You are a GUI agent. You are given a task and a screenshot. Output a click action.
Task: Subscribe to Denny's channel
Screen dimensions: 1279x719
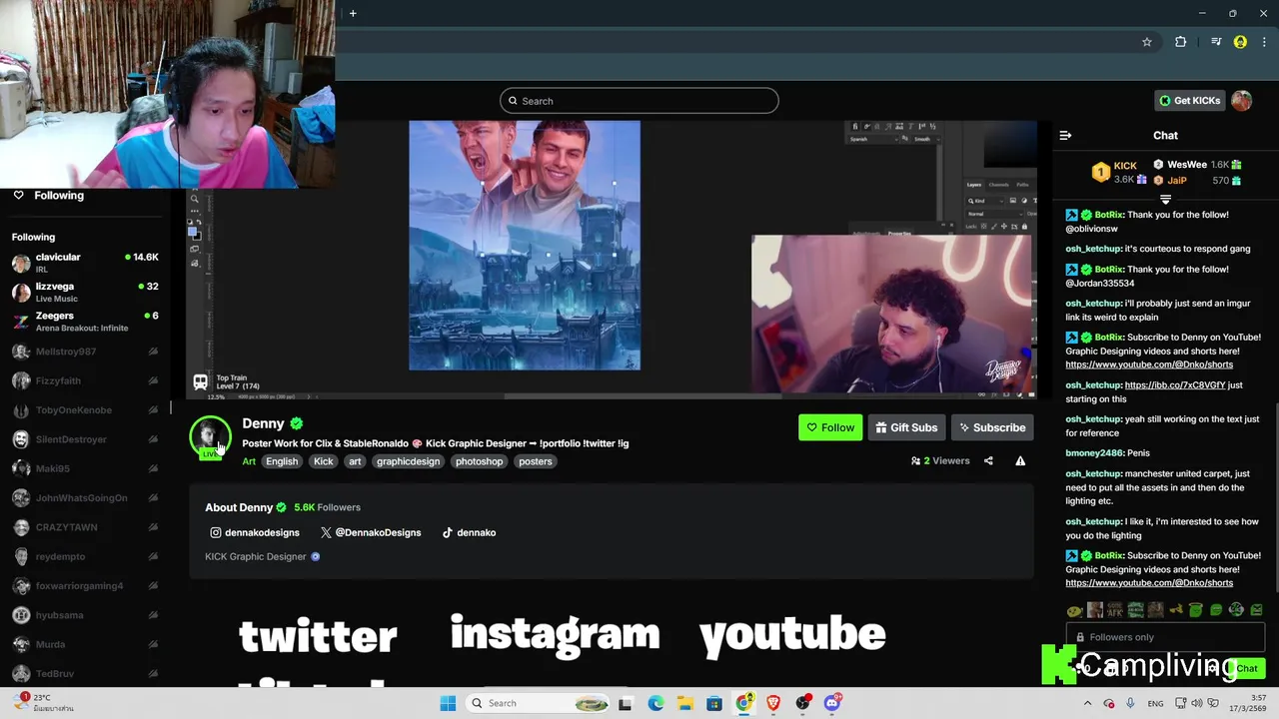click(992, 427)
